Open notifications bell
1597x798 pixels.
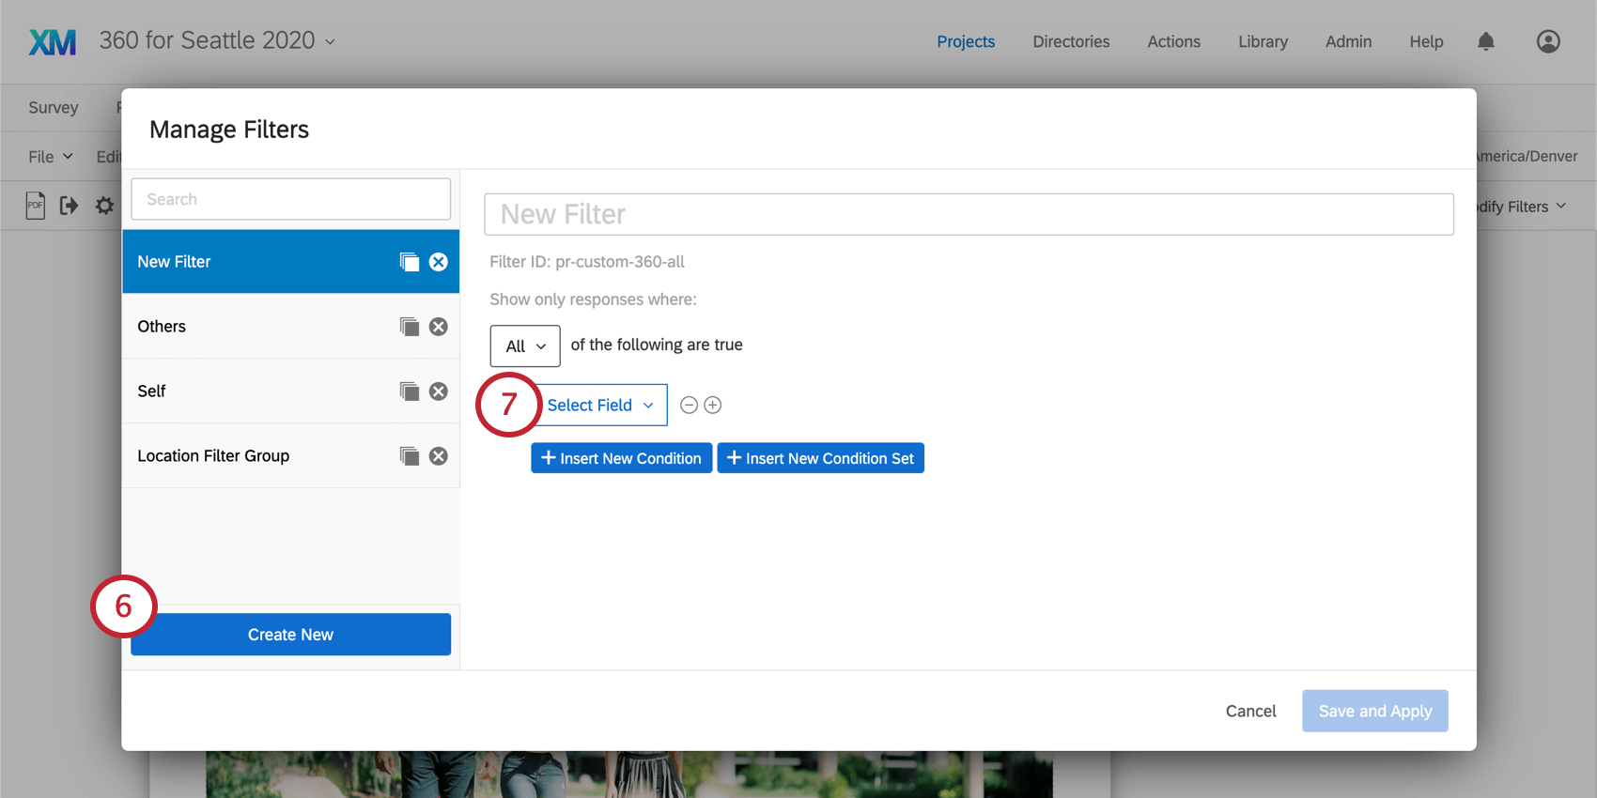pos(1486,41)
